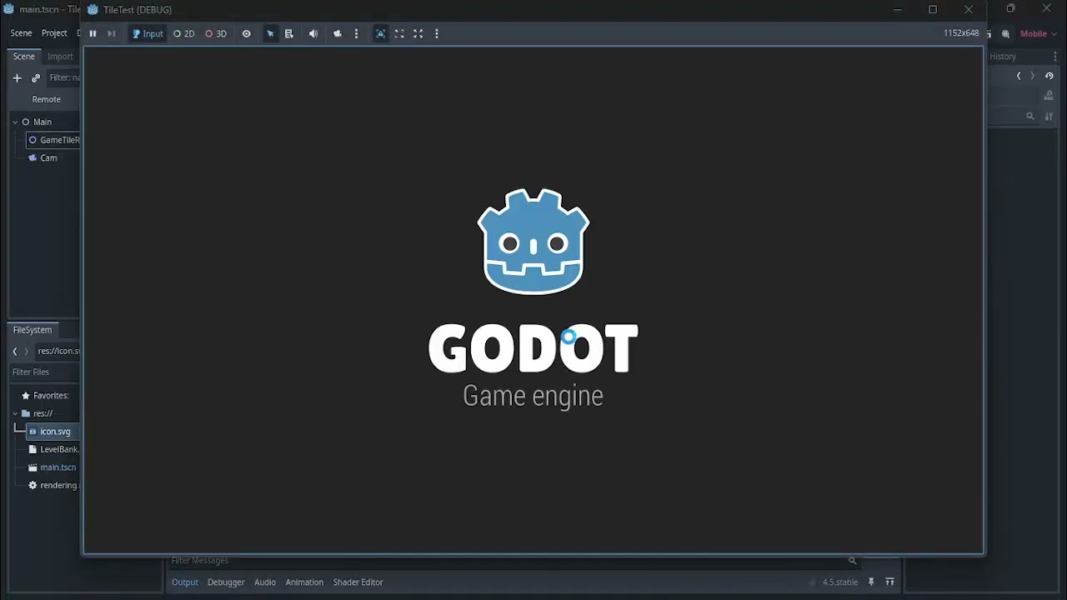The width and height of the screenshot is (1067, 600).
Task: Pause the running TileTest game
Action: pos(93,34)
